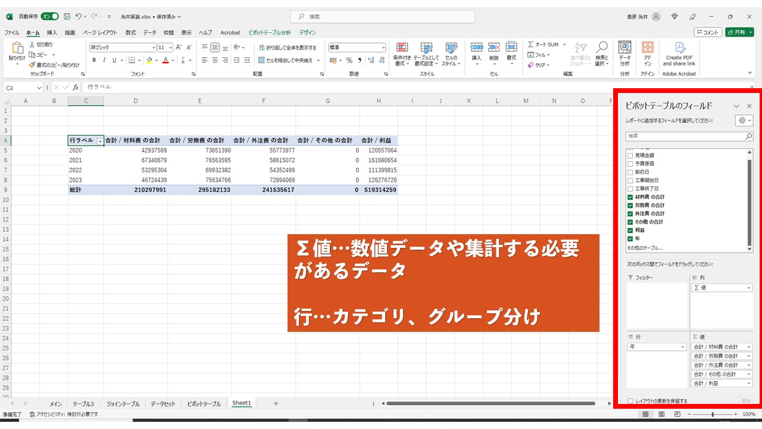Image resolution: width=762 pixels, height=429 pixels.
Task: Open Conditional Formatting (条件付き書式)
Action: pyautogui.click(x=402, y=54)
